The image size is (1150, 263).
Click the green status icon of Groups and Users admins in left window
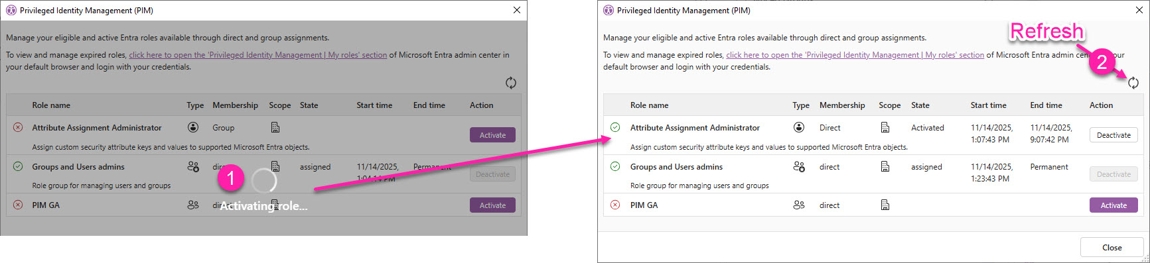coord(18,166)
